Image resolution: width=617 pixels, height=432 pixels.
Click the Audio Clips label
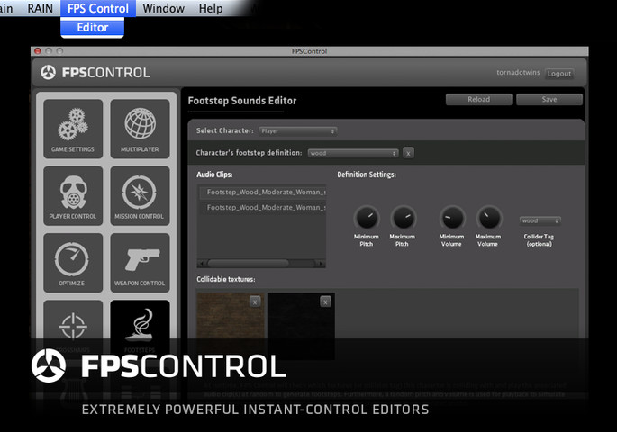pos(214,175)
